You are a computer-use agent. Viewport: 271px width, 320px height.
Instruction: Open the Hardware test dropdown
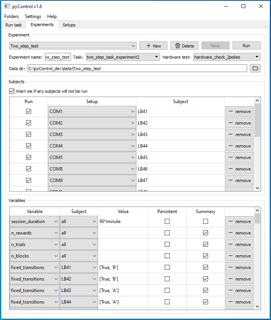pyautogui.click(x=227, y=57)
